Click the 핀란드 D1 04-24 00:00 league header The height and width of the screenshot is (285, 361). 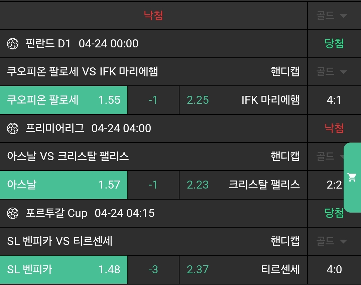click(82, 44)
